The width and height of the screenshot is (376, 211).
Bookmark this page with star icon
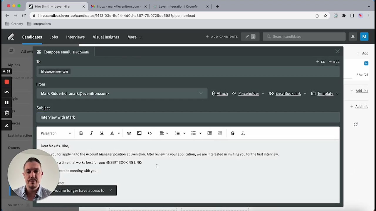click(x=325, y=16)
